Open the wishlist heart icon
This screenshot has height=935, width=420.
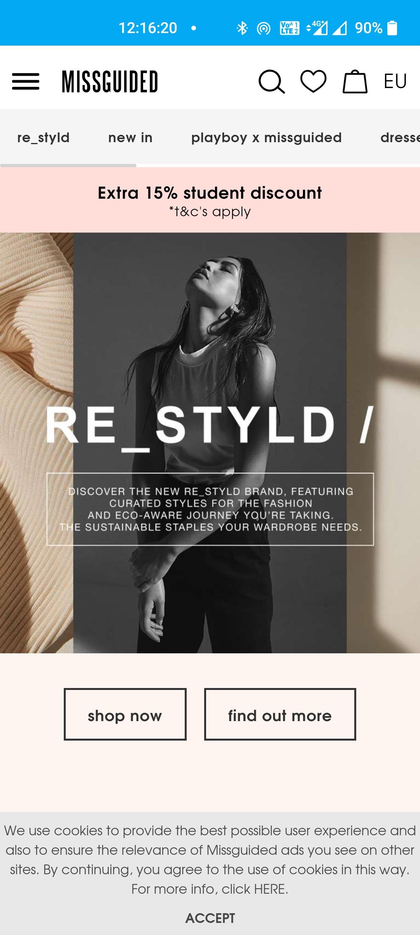313,81
